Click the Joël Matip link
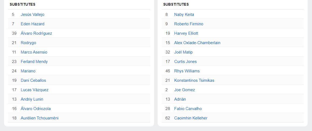The image size is (312, 131). [x=183, y=52]
